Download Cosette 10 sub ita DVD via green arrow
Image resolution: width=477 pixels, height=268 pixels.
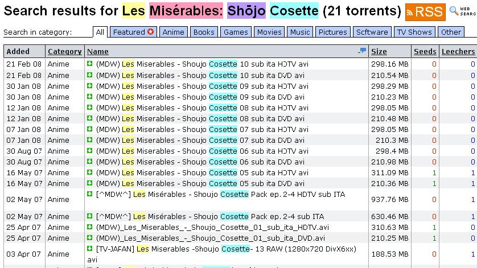pyautogui.click(x=89, y=75)
